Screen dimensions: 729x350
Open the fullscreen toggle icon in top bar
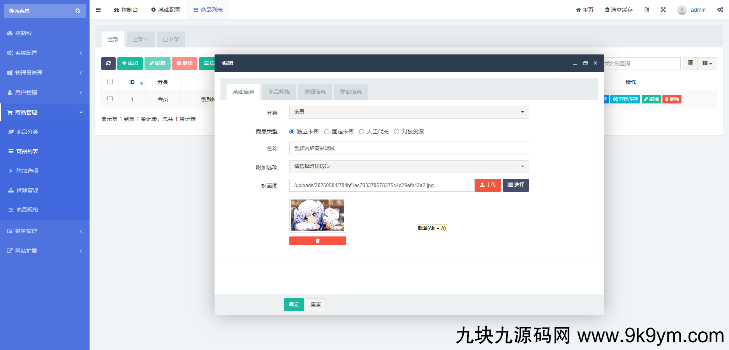(663, 10)
